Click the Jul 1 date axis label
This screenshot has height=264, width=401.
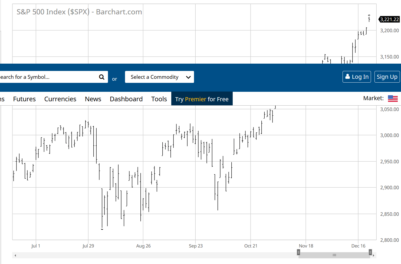(x=36, y=246)
